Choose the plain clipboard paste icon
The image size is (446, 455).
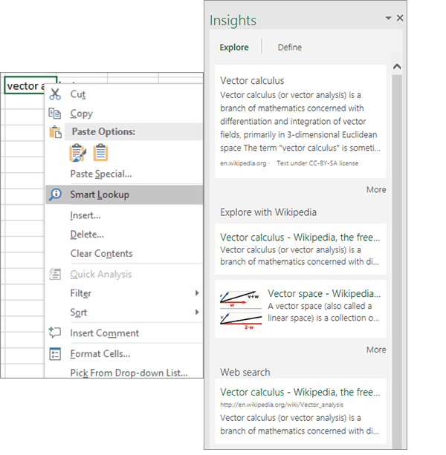[100, 153]
